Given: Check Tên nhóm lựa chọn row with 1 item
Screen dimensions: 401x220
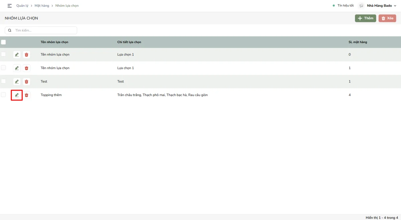Looking at the screenshot, I should [x=3, y=68].
